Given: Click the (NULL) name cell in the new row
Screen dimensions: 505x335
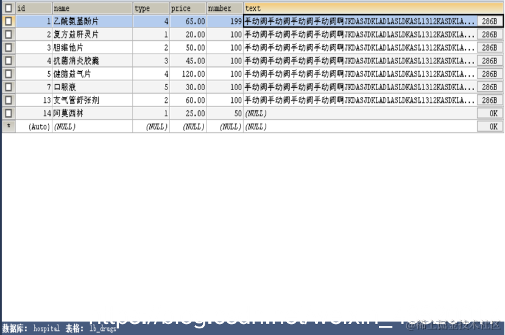Looking at the screenshot, I should pos(93,127).
